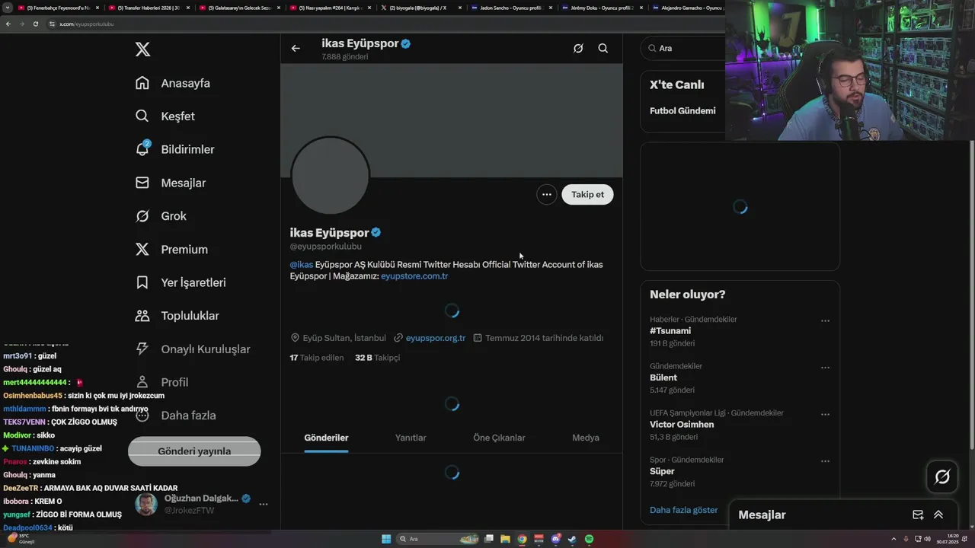Switch to the Medya tab
This screenshot has width=975, height=548.
click(586, 438)
